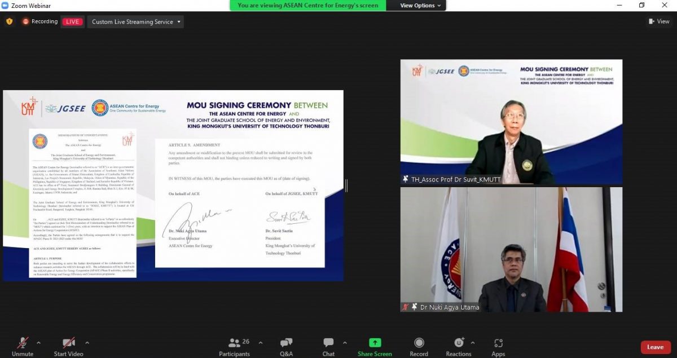Screen dimensions: 677x358
Task: Start recording with the Record button
Action: [419, 346]
